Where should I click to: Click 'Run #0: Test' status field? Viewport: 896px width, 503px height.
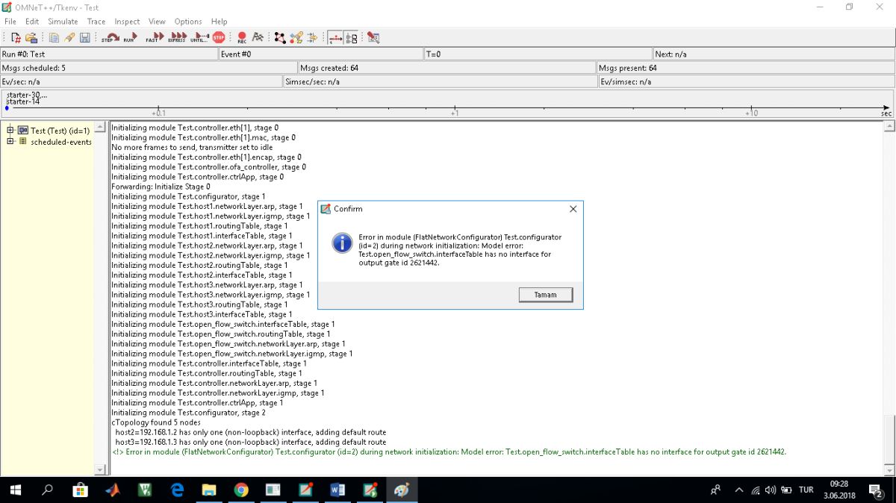coord(109,54)
